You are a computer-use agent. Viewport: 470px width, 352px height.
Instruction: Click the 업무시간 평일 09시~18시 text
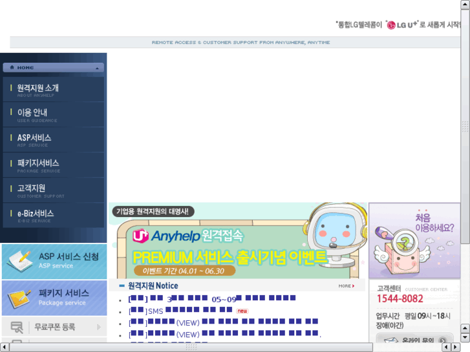coord(413,316)
